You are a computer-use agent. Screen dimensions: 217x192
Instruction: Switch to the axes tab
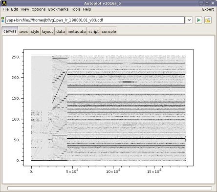(23, 31)
